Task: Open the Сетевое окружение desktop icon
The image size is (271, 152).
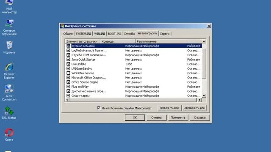Action: point(9,27)
